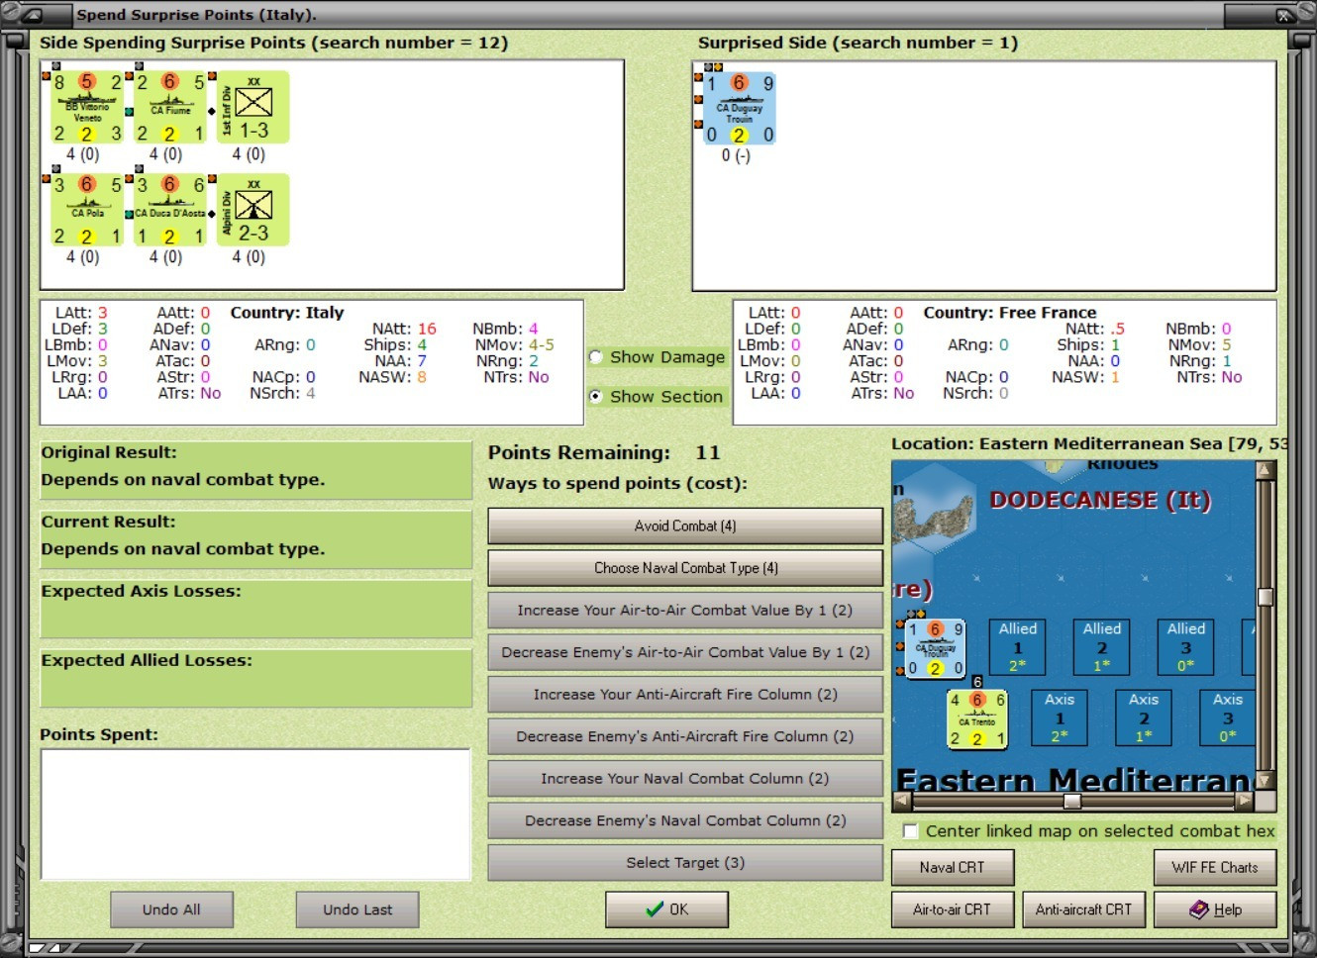Open the WIF FE Charts
Viewport: 1317px width, 958px height.
click(1215, 868)
